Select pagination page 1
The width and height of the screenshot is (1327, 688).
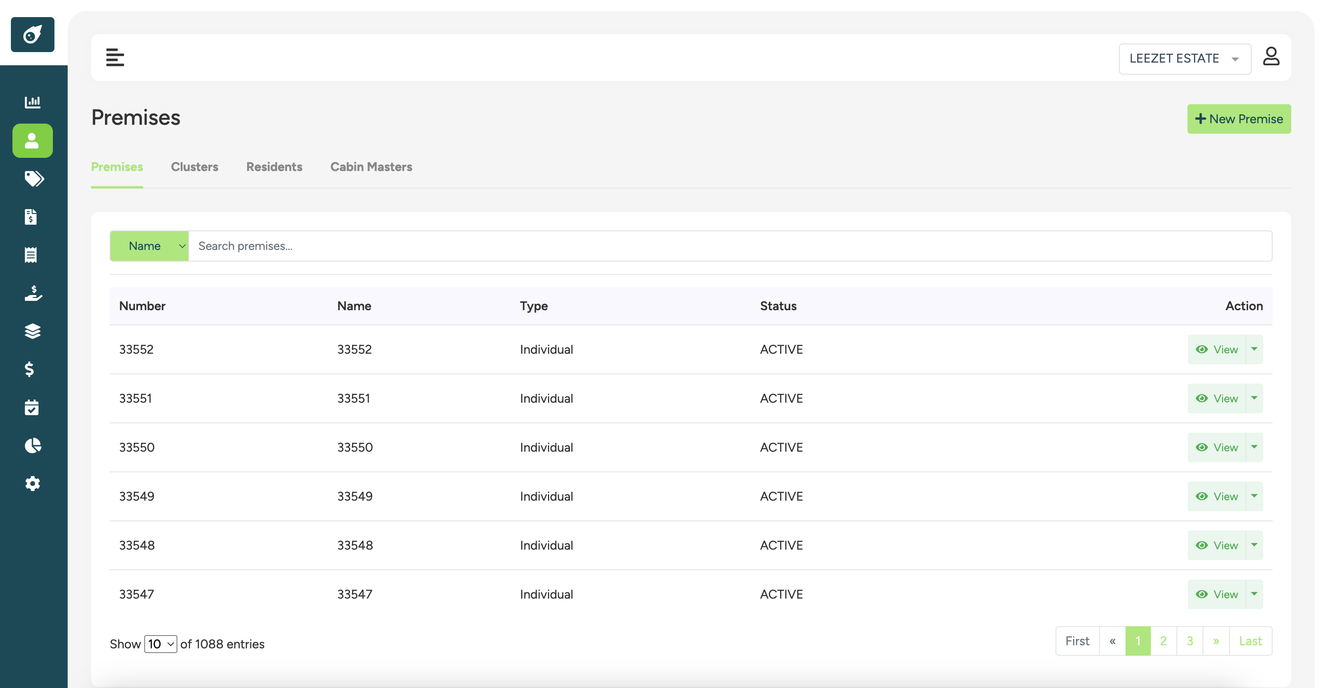tap(1138, 641)
